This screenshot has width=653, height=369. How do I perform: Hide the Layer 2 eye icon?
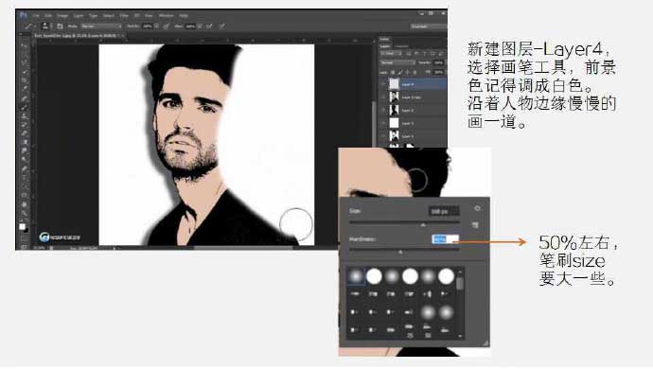[x=382, y=110]
